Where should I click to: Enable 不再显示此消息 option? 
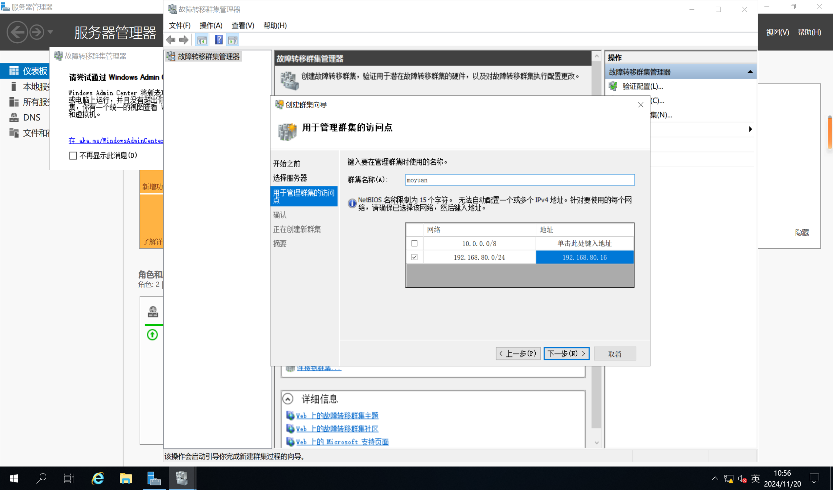click(73, 155)
